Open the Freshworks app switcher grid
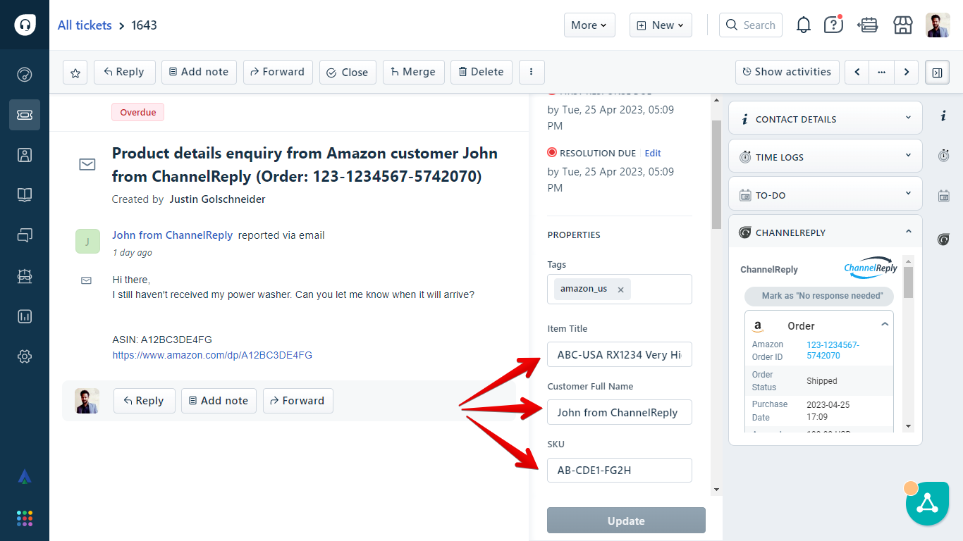This screenshot has height=541, width=963. (x=25, y=518)
